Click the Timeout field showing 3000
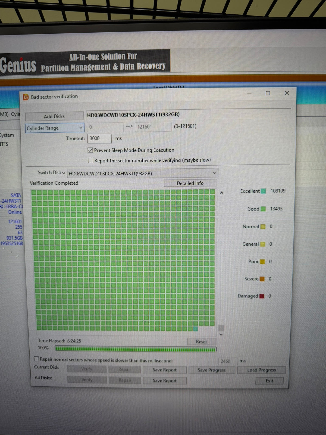Screen dimensions: 326x435 click(x=99, y=138)
